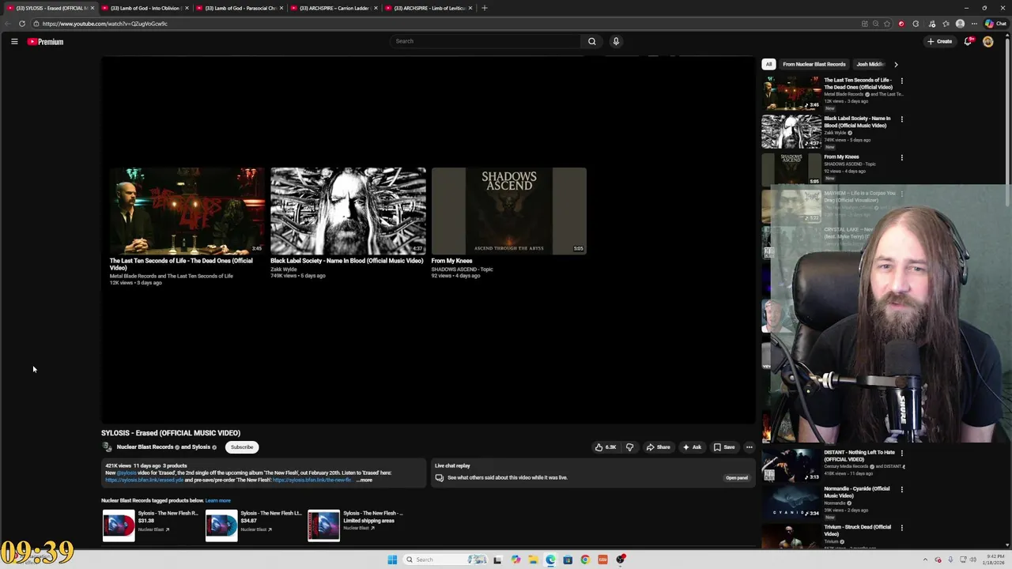Open more actions ellipsis beside Save
1012x569 pixels.
[x=750, y=447]
